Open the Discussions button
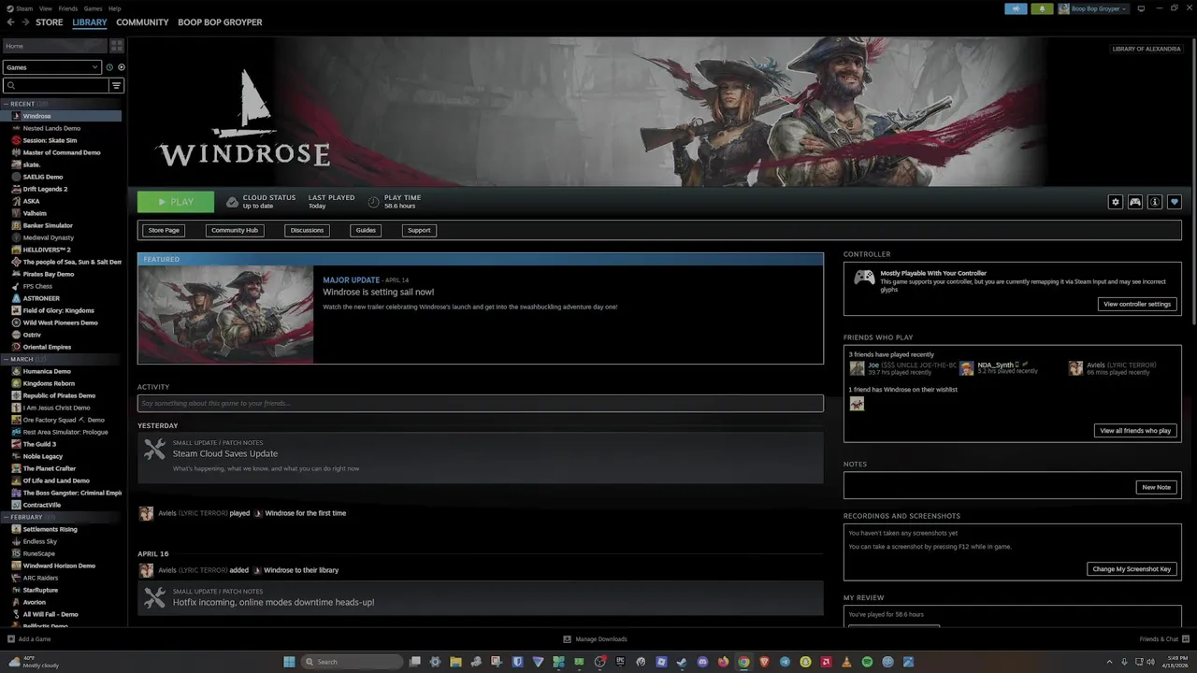 pyautogui.click(x=307, y=230)
